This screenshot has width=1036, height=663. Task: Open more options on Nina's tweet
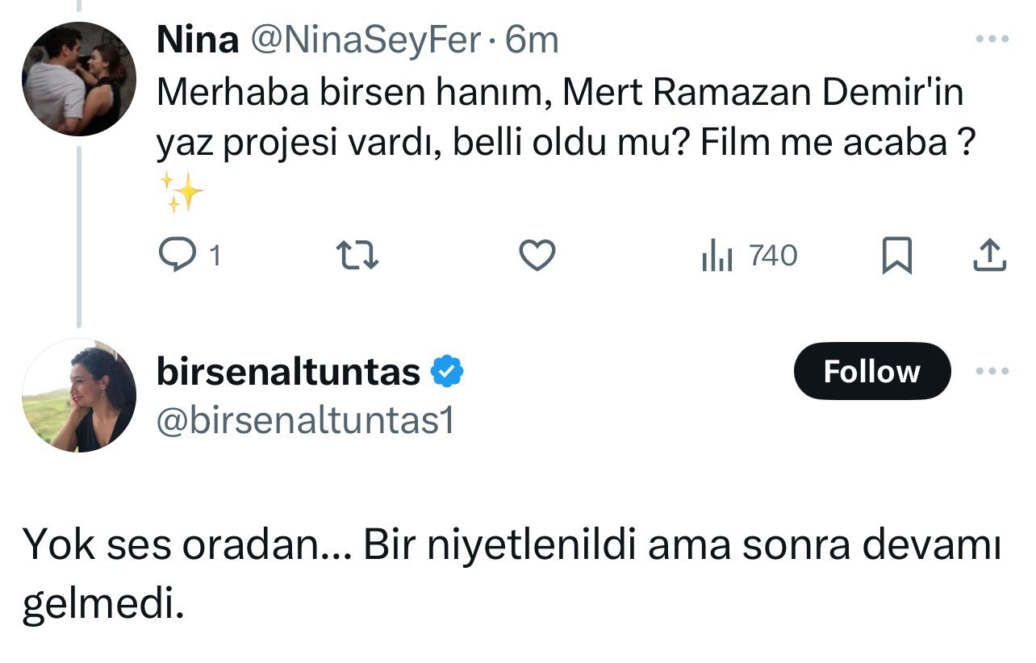point(992,39)
